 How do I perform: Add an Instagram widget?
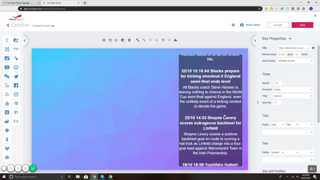[x=16, y=94]
